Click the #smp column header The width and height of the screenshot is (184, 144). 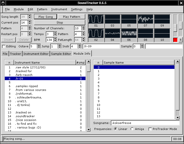click(80, 63)
